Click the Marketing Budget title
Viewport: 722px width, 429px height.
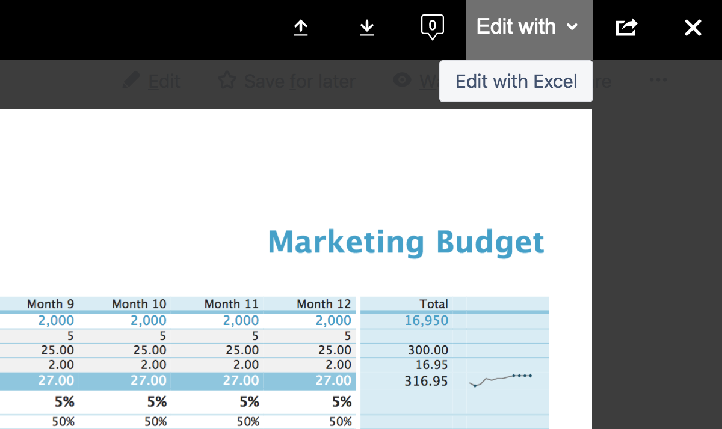coord(406,242)
